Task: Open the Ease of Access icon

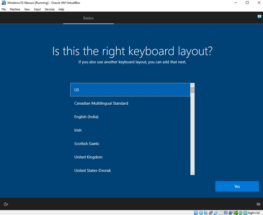Action: (6, 204)
